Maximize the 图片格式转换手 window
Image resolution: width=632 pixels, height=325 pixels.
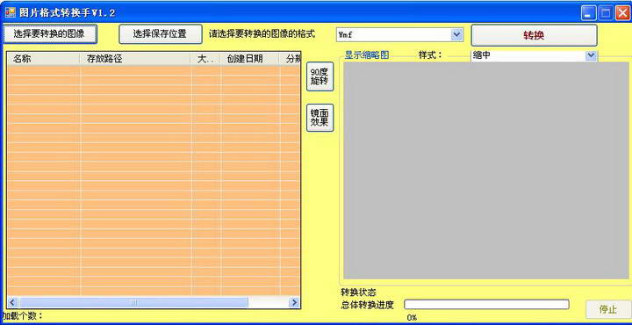point(606,14)
